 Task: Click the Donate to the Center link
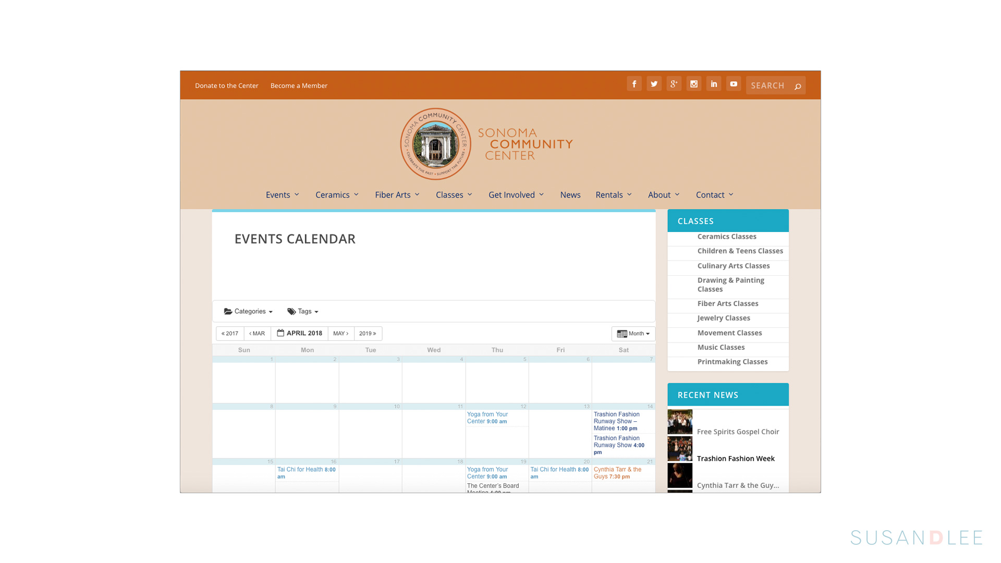click(226, 85)
